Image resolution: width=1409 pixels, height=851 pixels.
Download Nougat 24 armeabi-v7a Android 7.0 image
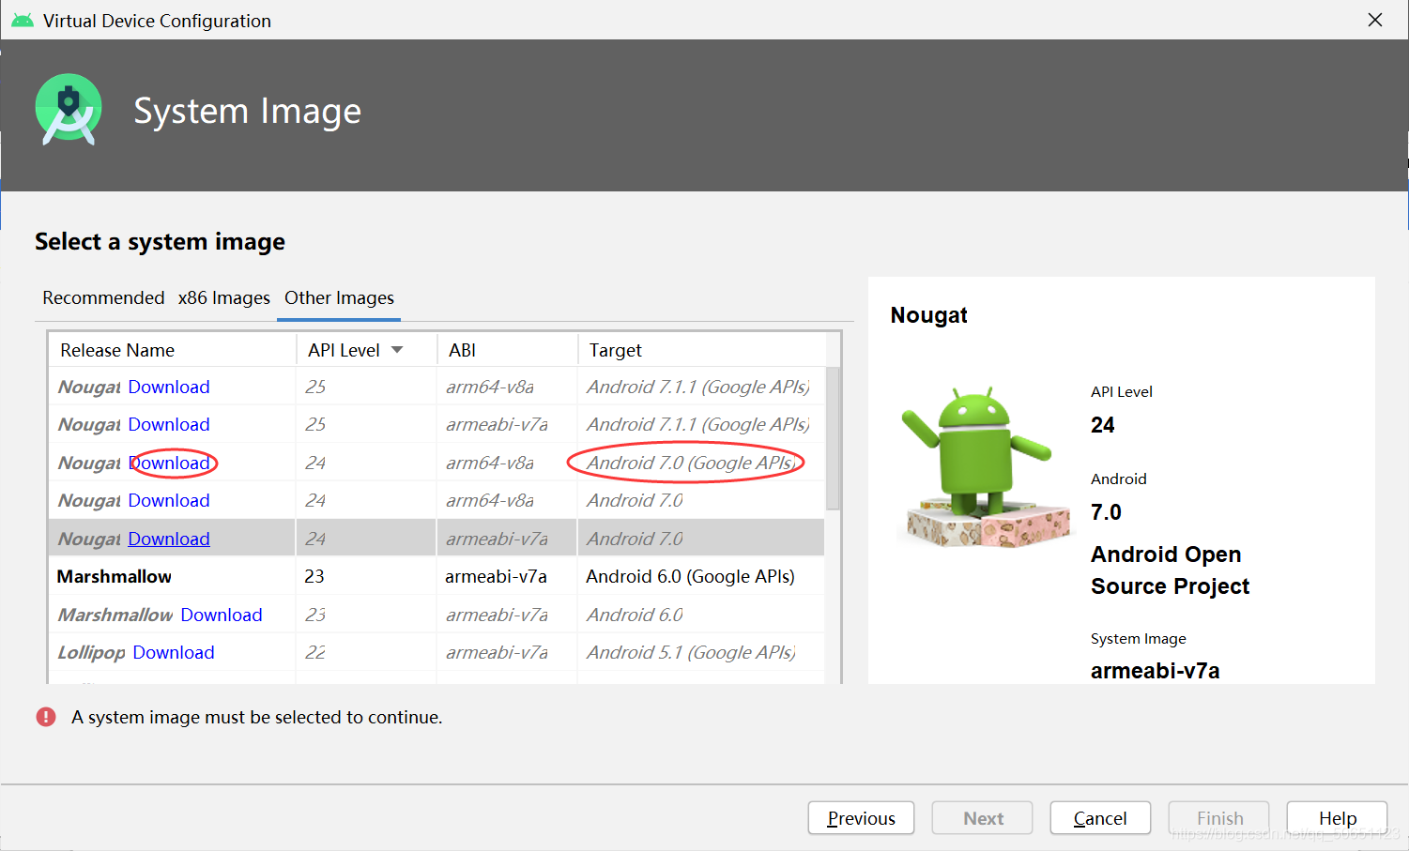(169, 539)
